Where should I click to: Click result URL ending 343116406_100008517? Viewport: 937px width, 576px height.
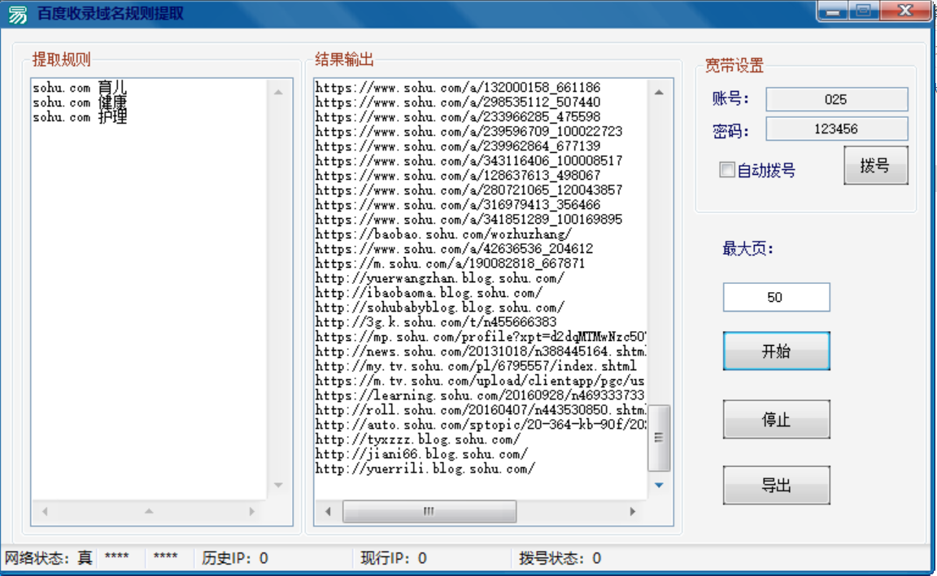point(469,161)
